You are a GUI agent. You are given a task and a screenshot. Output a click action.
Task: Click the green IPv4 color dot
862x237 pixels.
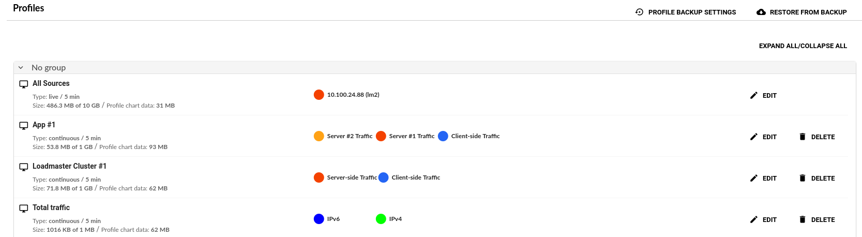381,219
